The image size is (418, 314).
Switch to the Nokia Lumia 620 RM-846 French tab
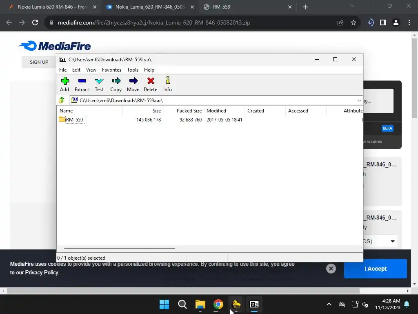[x=52, y=7]
